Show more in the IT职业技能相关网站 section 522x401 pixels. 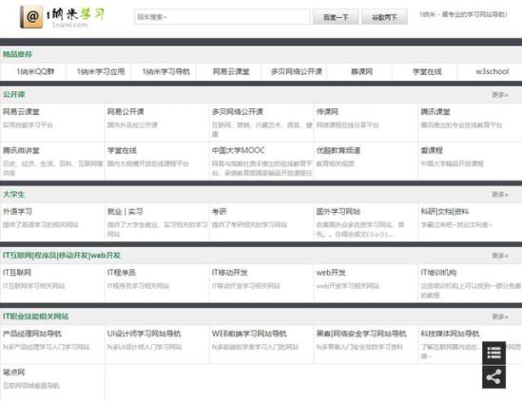coord(500,316)
